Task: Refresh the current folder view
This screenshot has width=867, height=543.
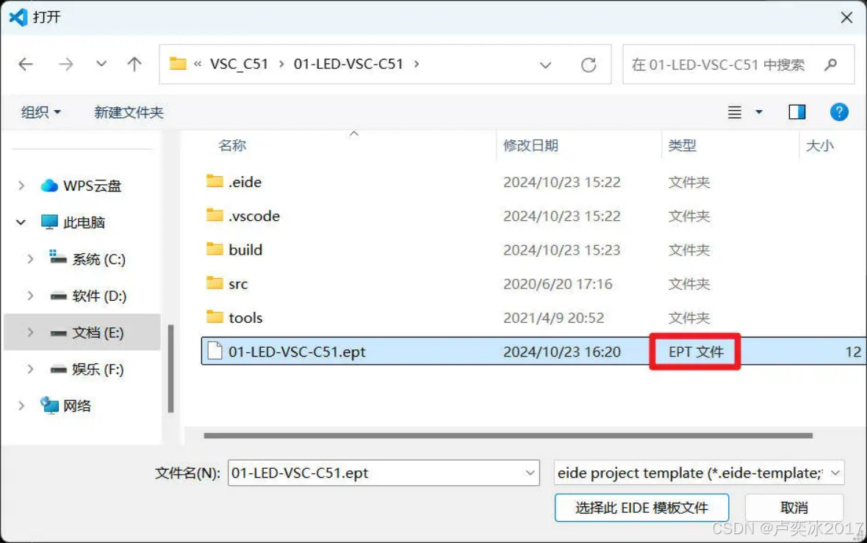Action: 589,65
